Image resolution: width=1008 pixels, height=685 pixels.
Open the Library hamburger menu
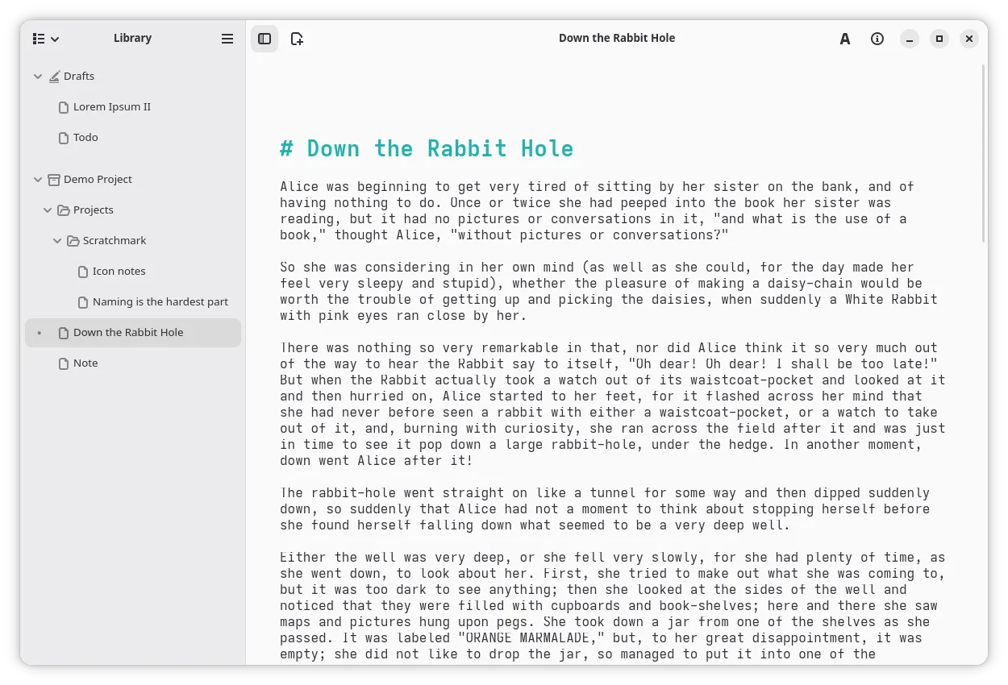(227, 39)
